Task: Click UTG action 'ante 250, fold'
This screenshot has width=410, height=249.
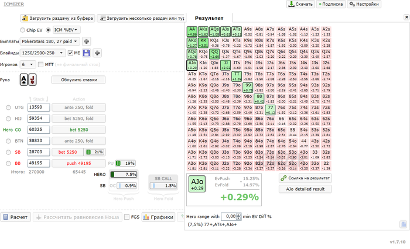Action: tap(78, 108)
